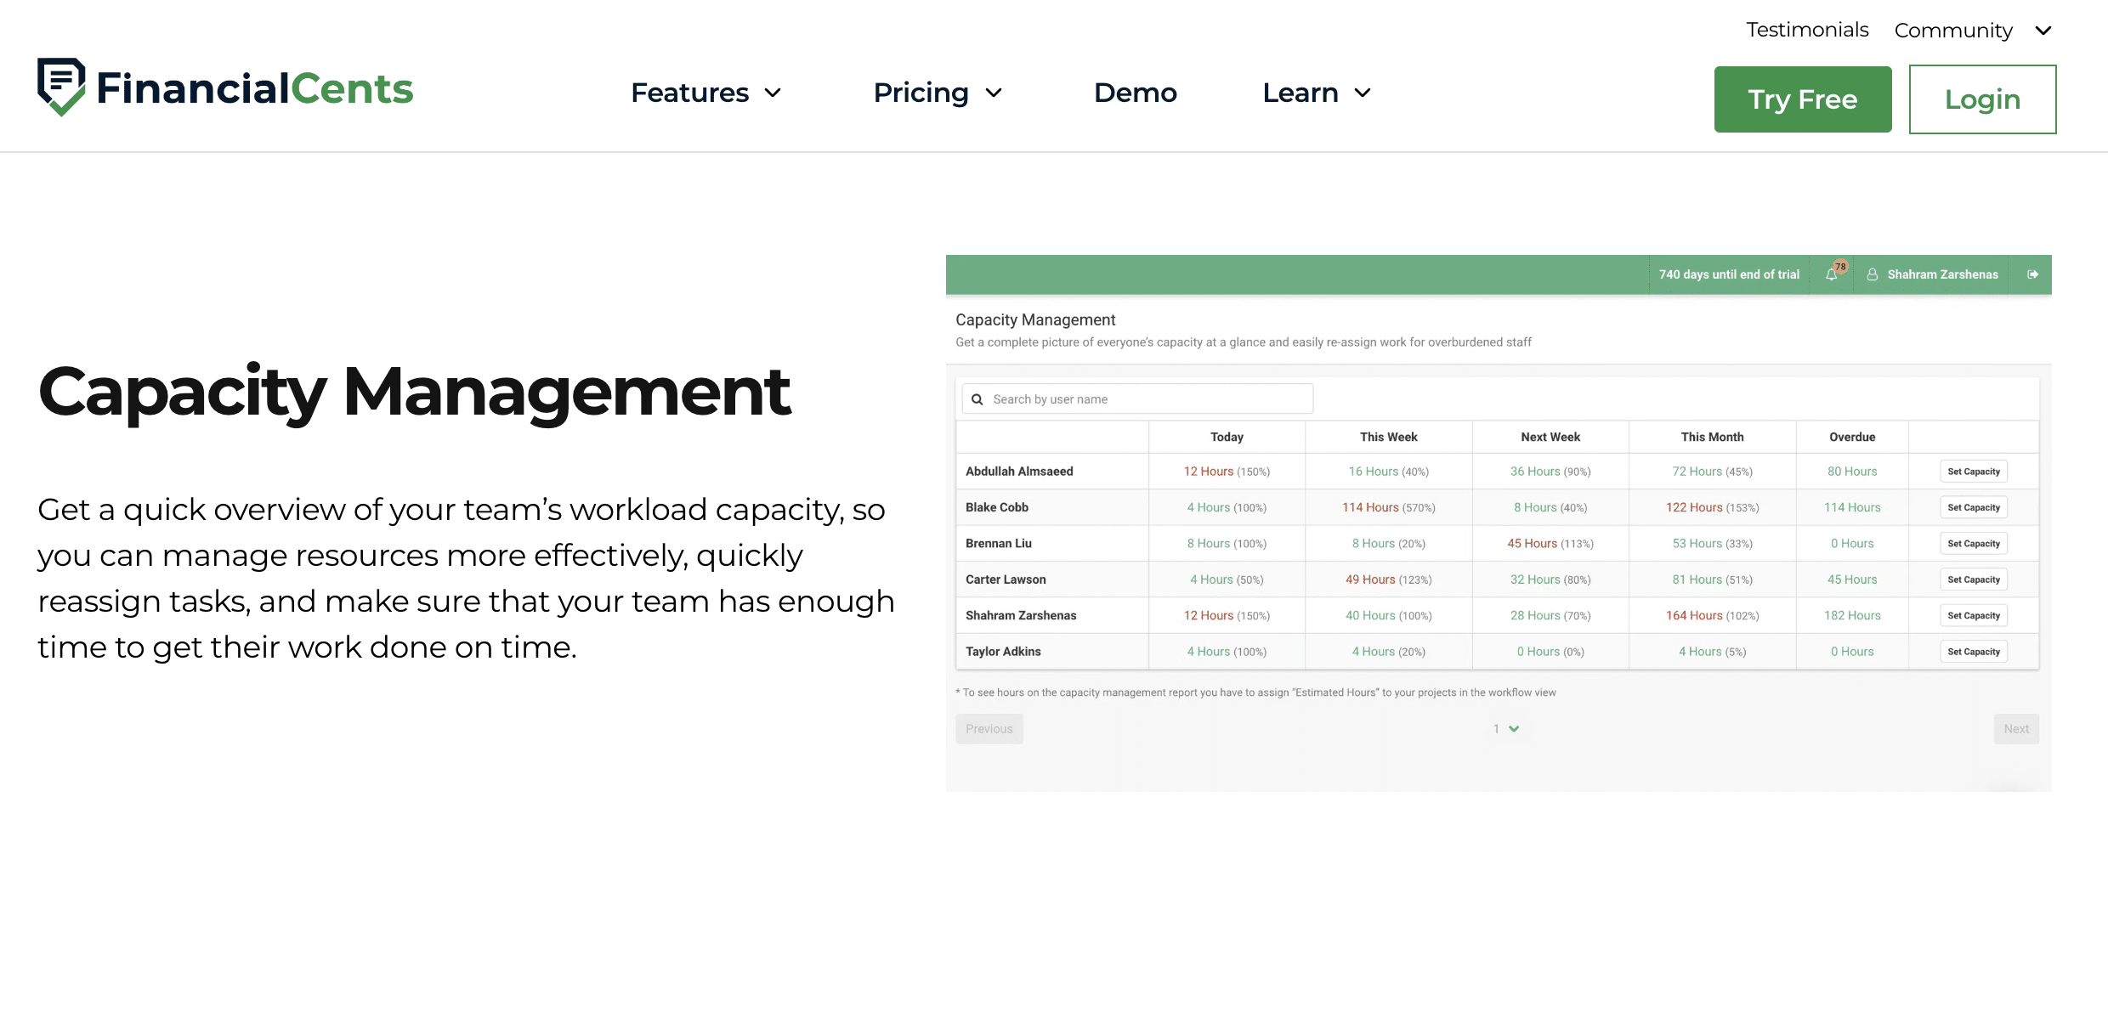Click Blake Cobb's 122 Hours (153%) cell
This screenshot has width=2108, height=1023.
(x=1712, y=507)
